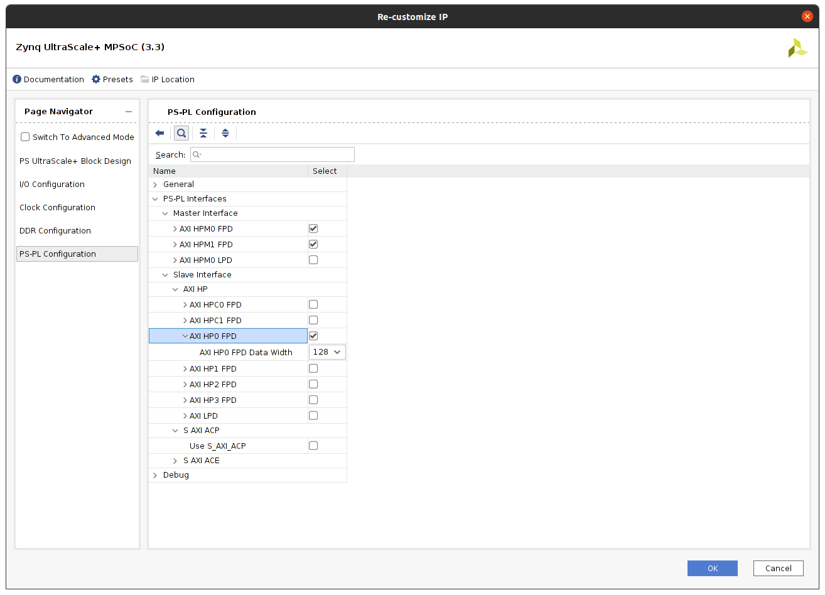Screen dimensions: 825x595
Task: Open AXI HP0 FPD Data Width dropdown
Action: (327, 352)
